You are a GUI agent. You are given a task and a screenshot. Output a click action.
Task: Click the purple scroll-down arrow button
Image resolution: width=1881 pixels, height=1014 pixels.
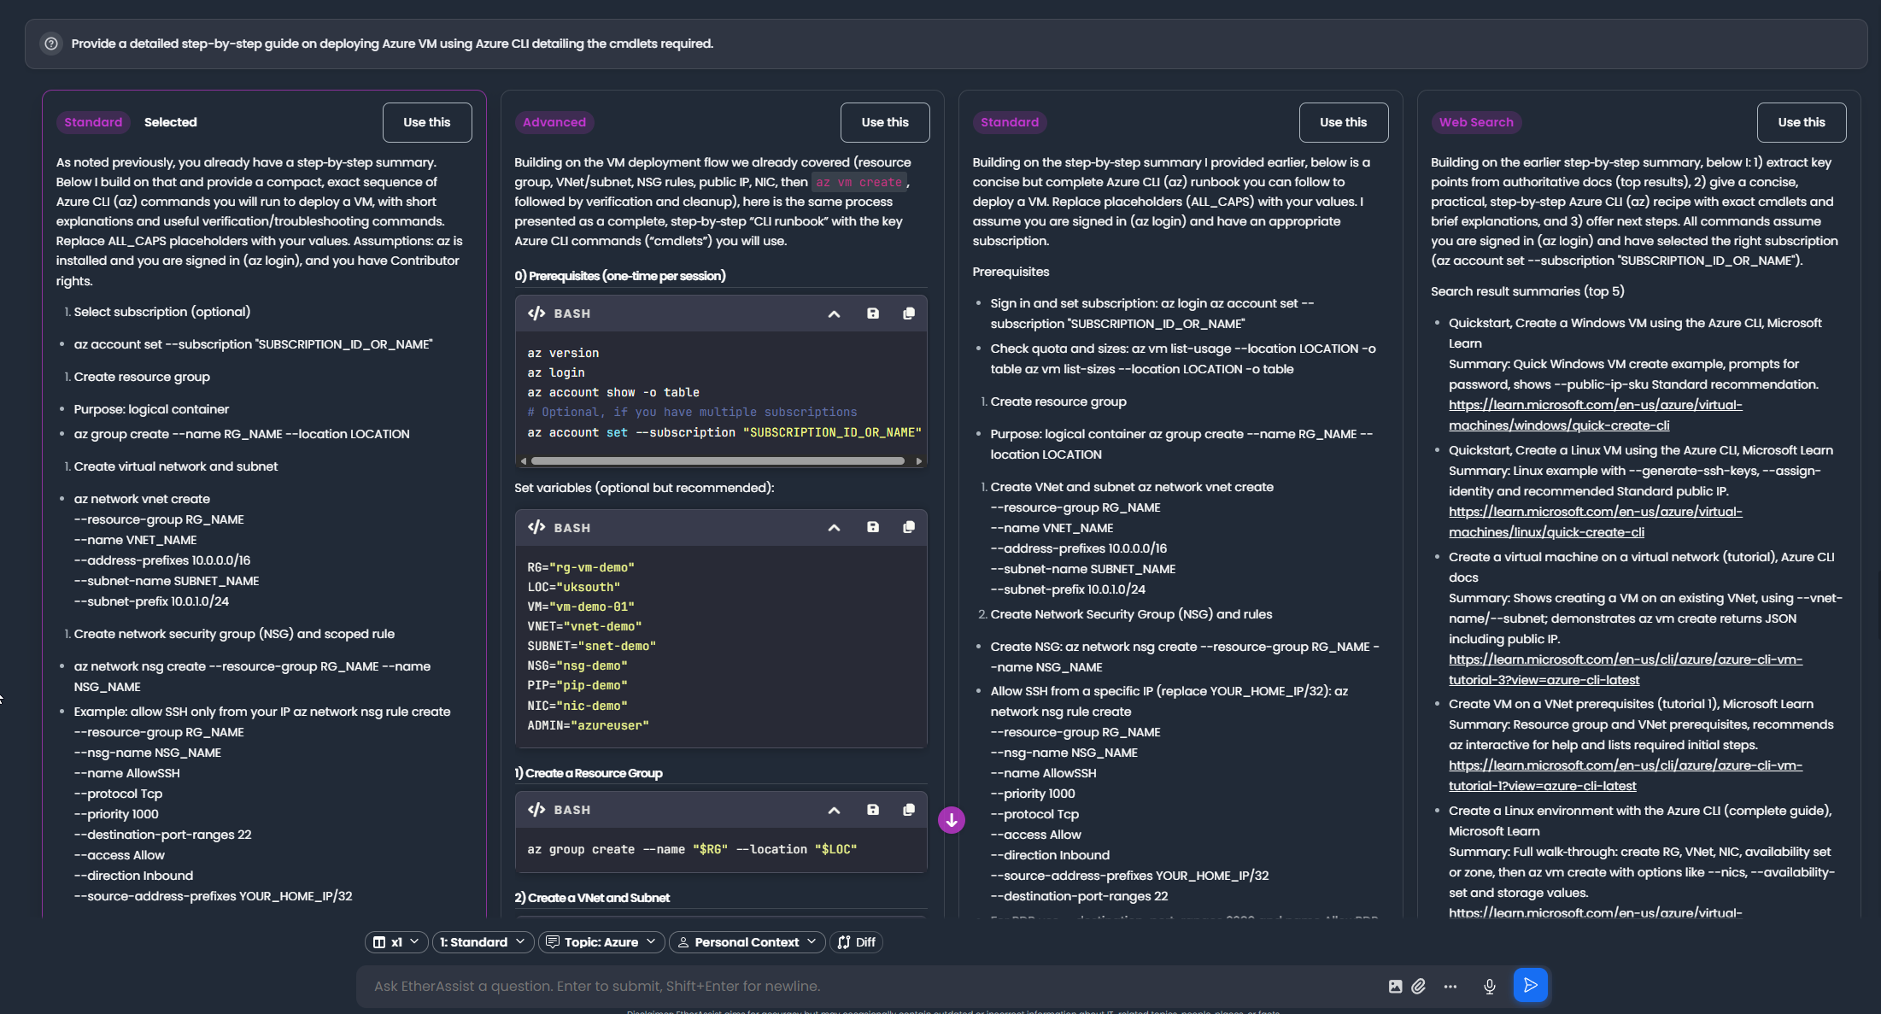pyautogui.click(x=952, y=820)
